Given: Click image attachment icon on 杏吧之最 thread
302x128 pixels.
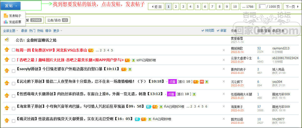Looking at the screenshot, I should pyautogui.click(x=133, y=60).
